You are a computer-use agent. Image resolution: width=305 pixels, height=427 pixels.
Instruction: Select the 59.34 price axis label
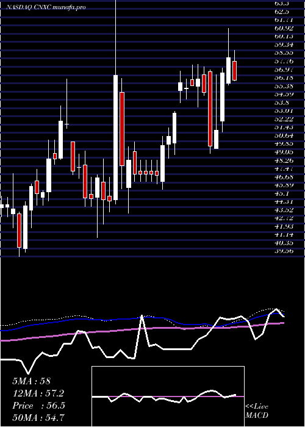point(284,45)
